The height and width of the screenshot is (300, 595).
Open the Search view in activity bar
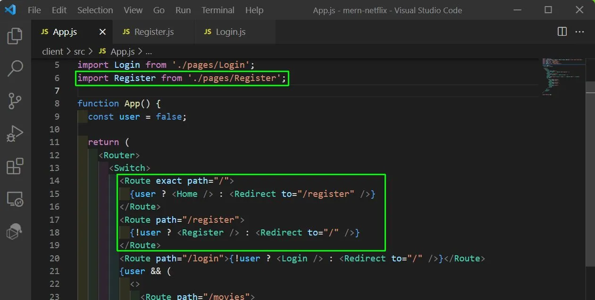click(x=15, y=68)
